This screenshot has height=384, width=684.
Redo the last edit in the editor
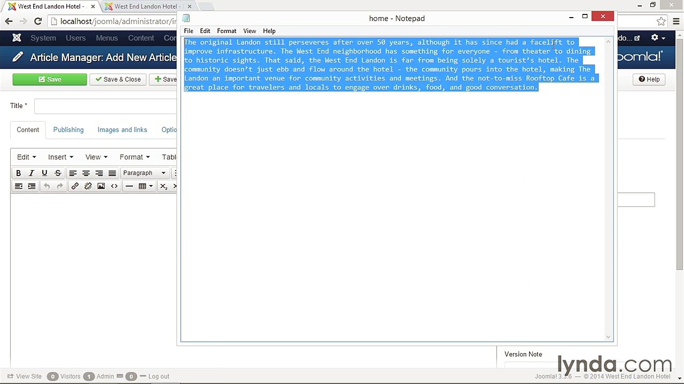(60, 186)
